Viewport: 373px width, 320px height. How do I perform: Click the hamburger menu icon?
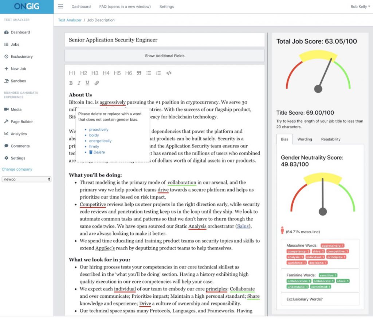click(60, 7)
